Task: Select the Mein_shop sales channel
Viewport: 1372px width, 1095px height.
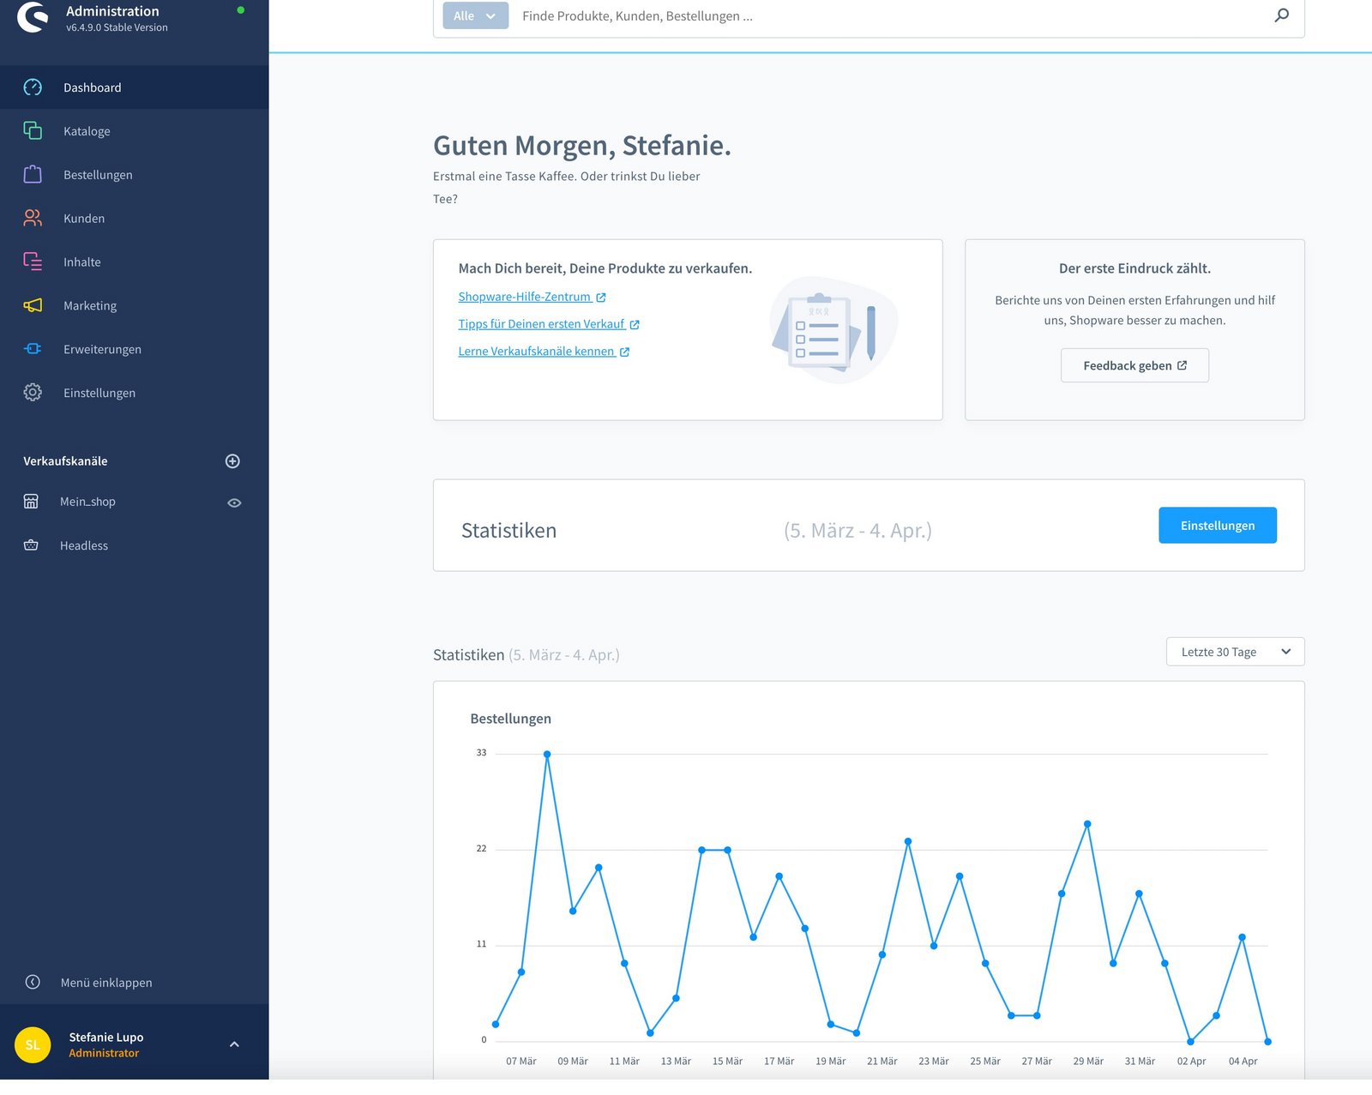Action: point(87,502)
